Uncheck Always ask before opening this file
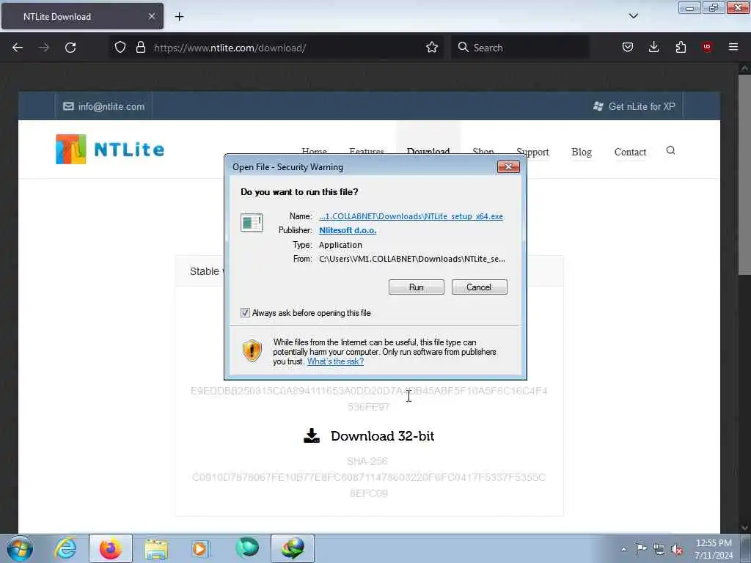 (245, 312)
